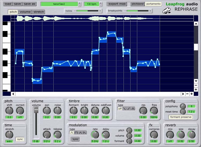Switch to the stretch tab

click(x=39, y=12)
